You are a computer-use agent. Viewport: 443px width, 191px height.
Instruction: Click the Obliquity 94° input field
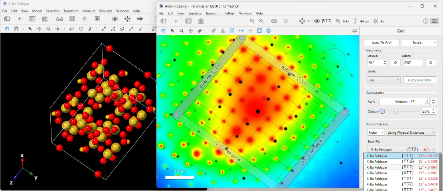pyautogui.click(x=375, y=62)
